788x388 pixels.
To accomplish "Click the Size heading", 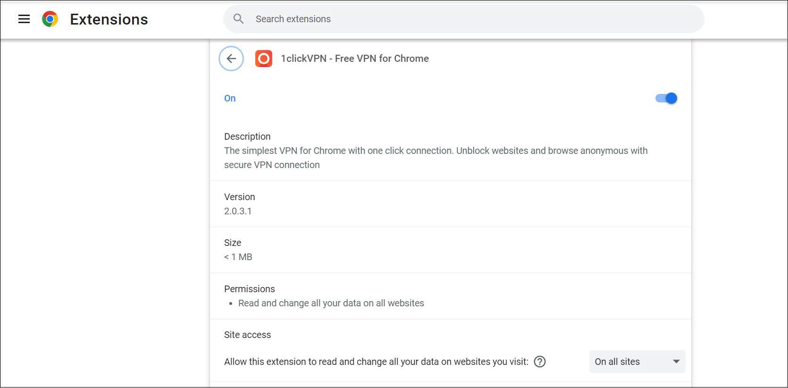I will coord(233,243).
